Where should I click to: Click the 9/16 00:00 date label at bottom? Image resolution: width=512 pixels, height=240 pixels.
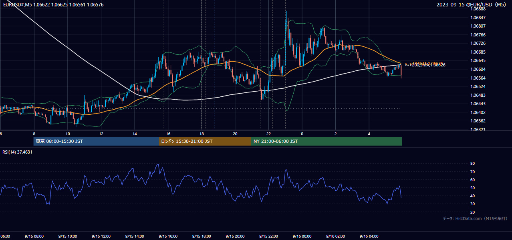click(x=302, y=236)
